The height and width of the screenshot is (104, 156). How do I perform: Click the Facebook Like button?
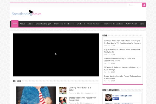pyautogui.click(x=116, y=99)
